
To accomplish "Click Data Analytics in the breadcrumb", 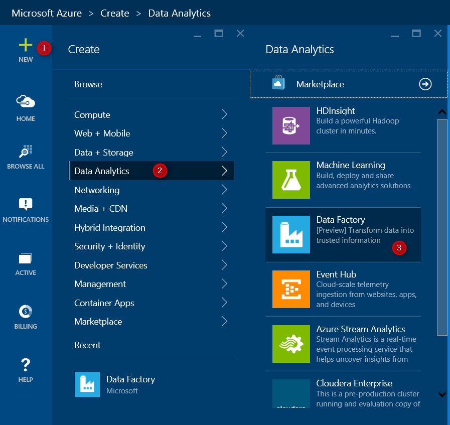I will click(180, 13).
